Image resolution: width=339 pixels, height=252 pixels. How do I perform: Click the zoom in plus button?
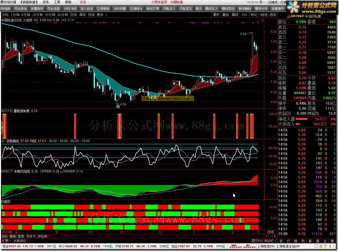point(267,236)
